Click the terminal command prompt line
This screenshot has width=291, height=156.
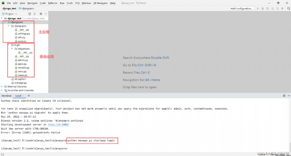[x=34, y=149]
